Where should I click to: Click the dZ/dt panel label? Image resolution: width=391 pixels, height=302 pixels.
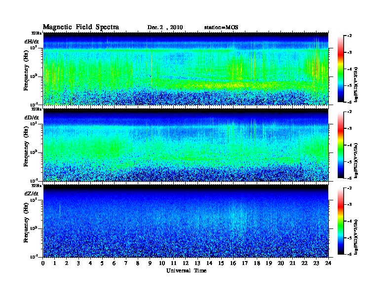[x=32, y=193]
